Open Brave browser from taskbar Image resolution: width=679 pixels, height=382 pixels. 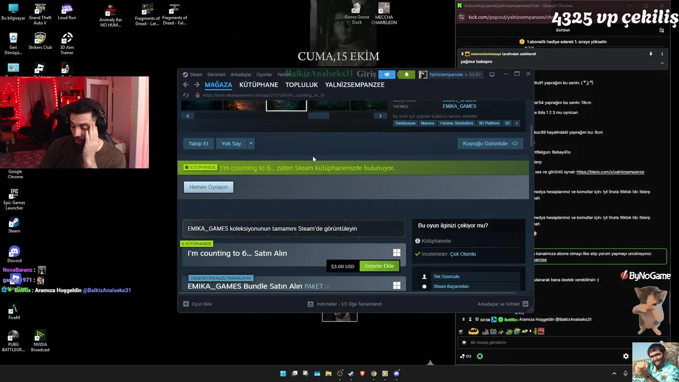pyautogui.click(x=362, y=374)
